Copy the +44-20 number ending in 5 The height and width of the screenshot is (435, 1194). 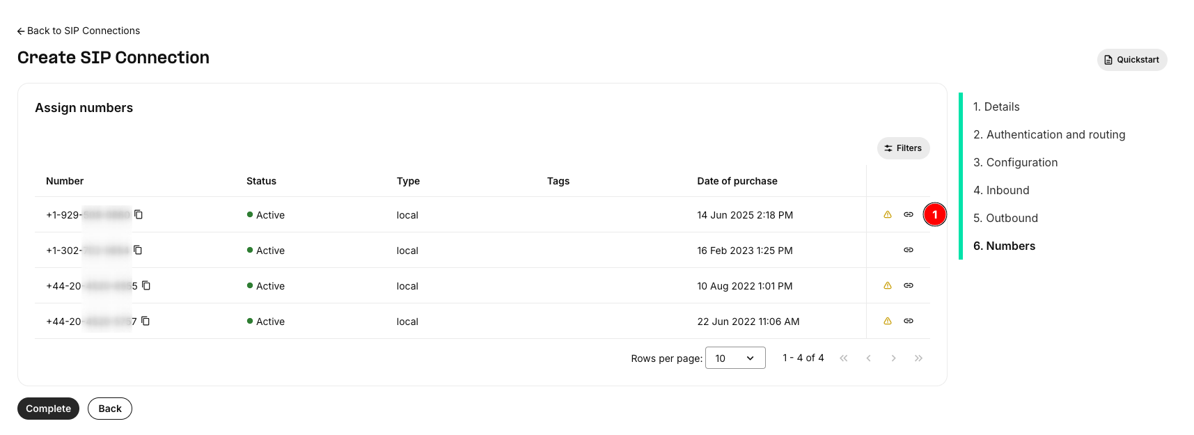146,285
